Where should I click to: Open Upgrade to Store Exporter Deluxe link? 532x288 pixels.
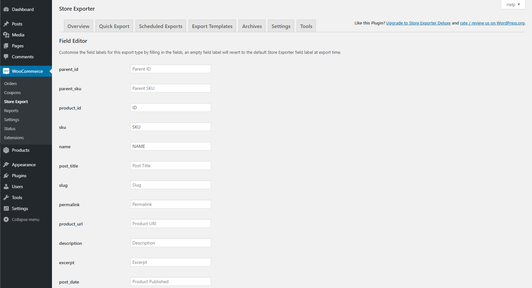click(418, 23)
